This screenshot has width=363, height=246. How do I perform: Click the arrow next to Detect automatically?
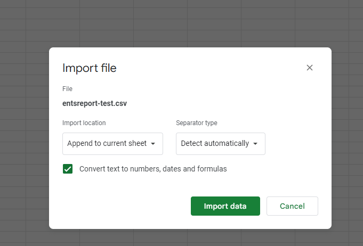coord(255,144)
